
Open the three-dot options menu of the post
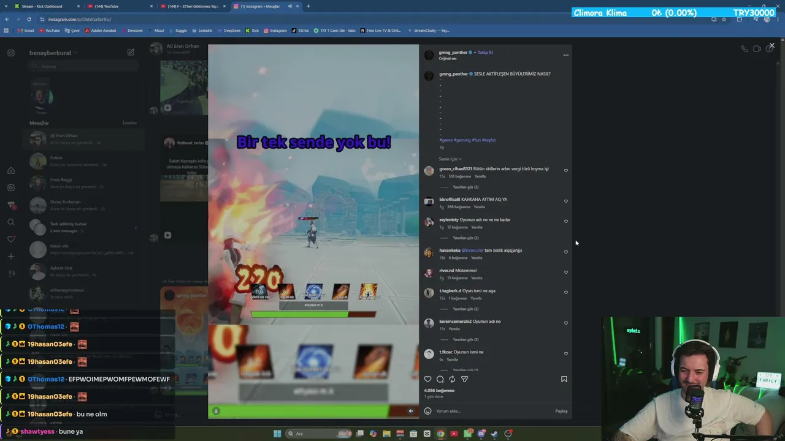click(x=566, y=55)
